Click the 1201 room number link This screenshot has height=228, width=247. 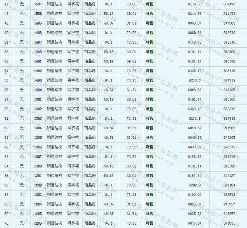pos(38,175)
